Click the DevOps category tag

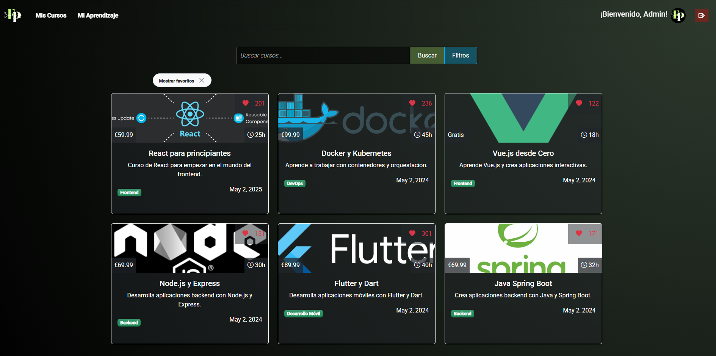pos(295,183)
